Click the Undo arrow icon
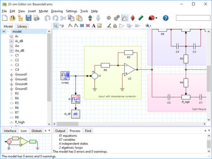 click(48, 18)
